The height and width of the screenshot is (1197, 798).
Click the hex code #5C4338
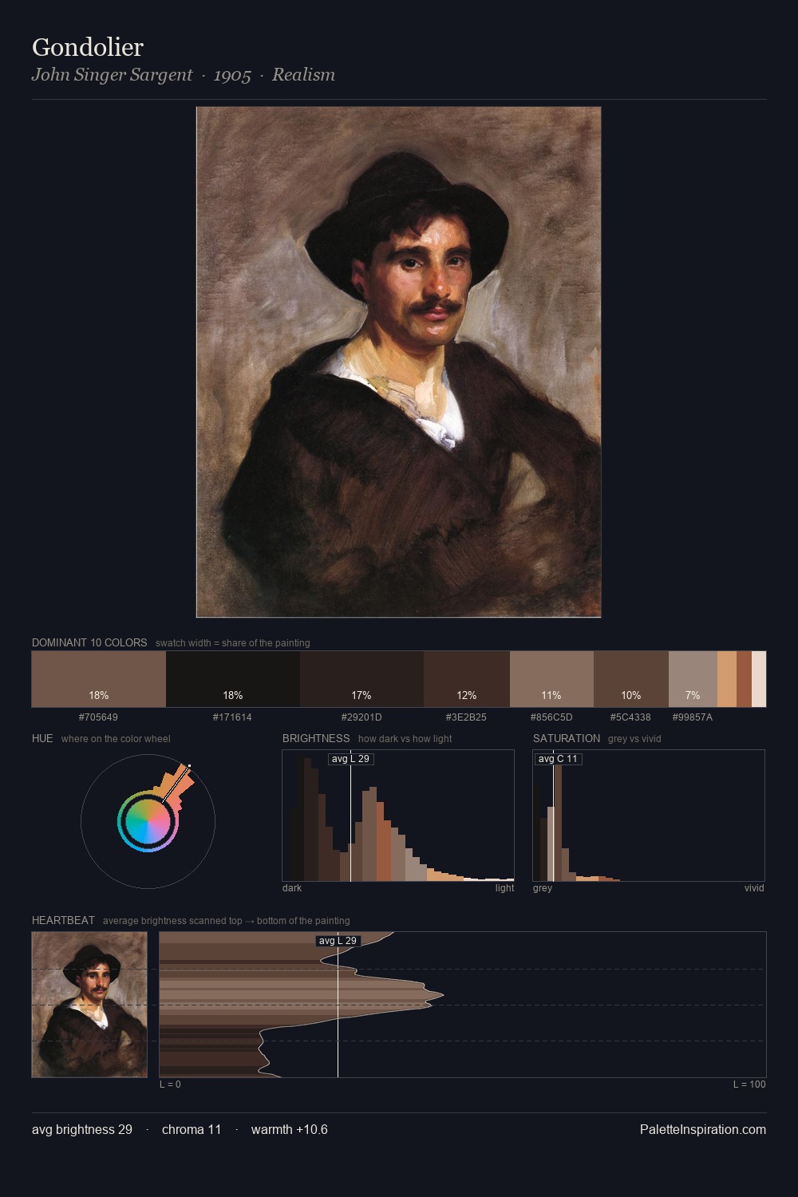pyautogui.click(x=630, y=717)
